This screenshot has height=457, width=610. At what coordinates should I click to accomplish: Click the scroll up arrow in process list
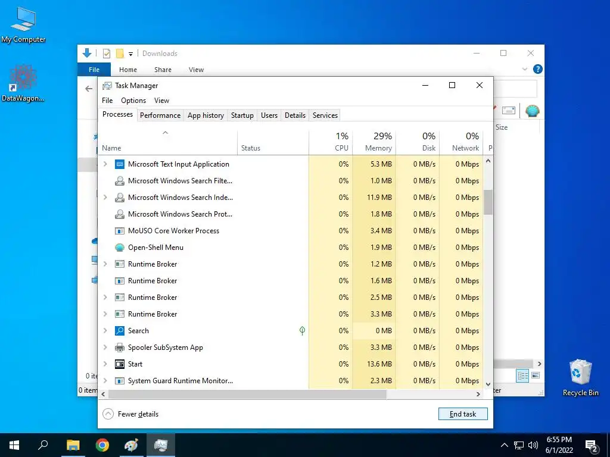[488, 161]
